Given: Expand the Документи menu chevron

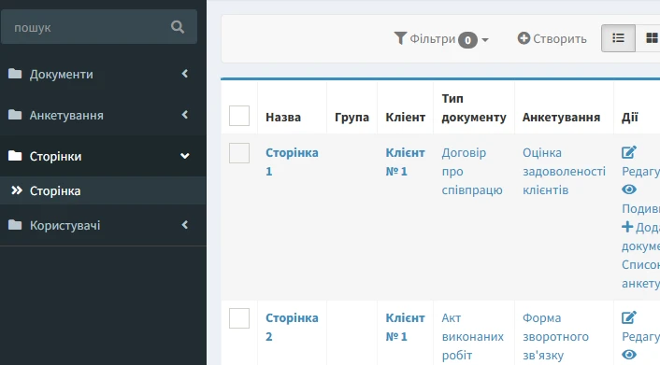Looking at the screenshot, I should click(x=185, y=74).
